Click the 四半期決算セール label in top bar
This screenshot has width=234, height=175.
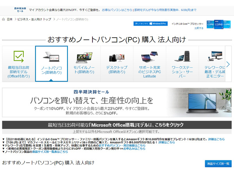pos(20,10)
